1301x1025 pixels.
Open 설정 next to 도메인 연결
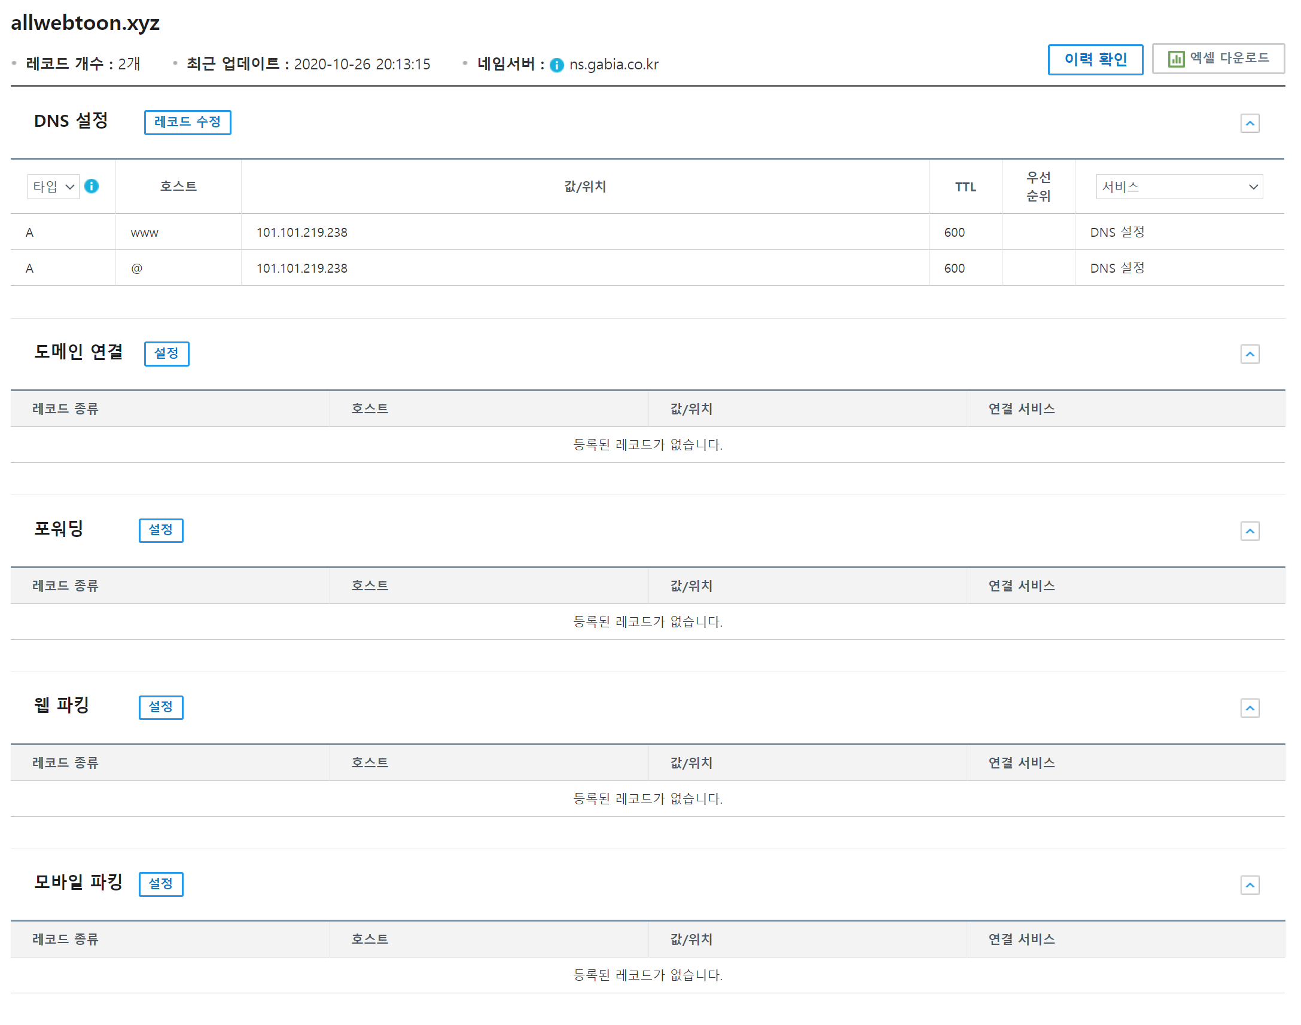pyautogui.click(x=166, y=353)
